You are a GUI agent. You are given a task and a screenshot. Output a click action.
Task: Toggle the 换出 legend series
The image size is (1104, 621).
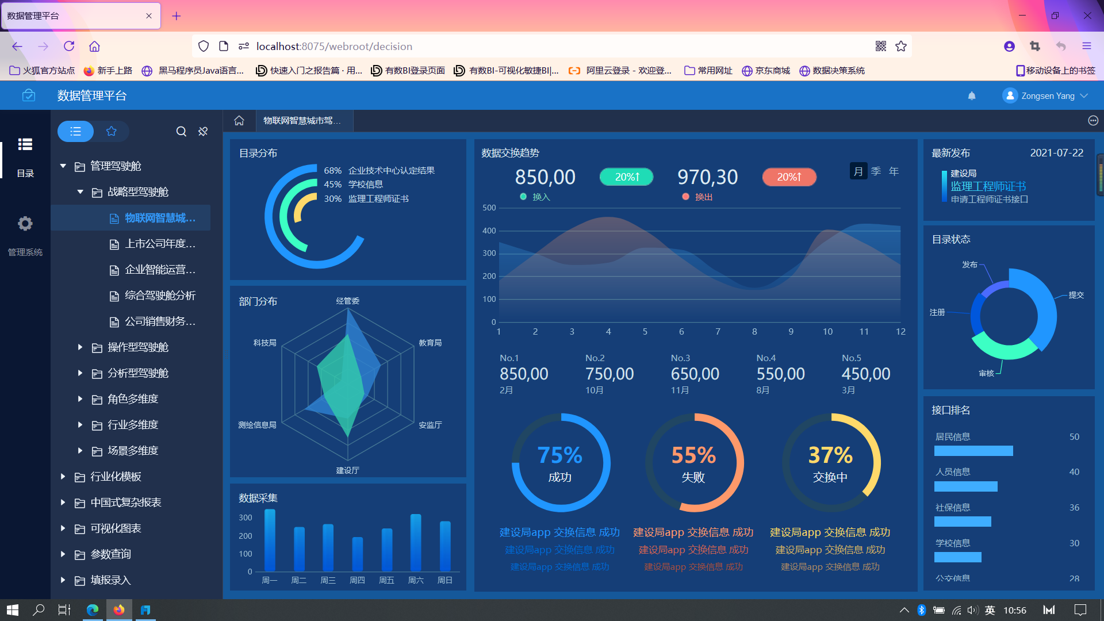(x=697, y=197)
